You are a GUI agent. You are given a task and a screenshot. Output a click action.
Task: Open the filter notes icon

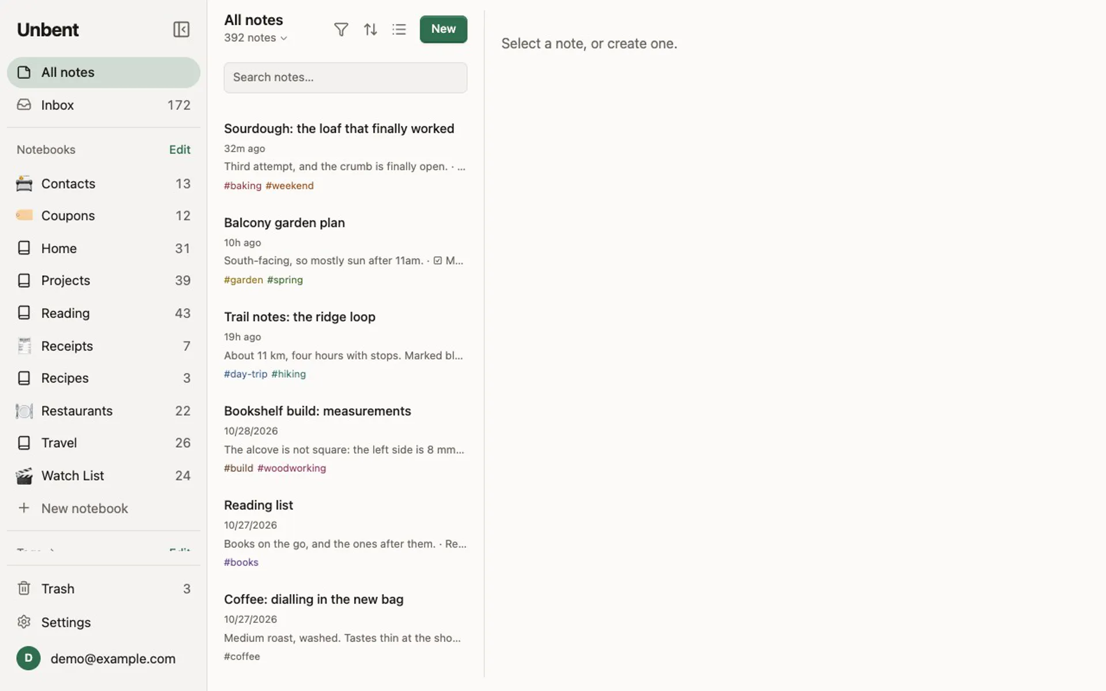click(x=341, y=29)
